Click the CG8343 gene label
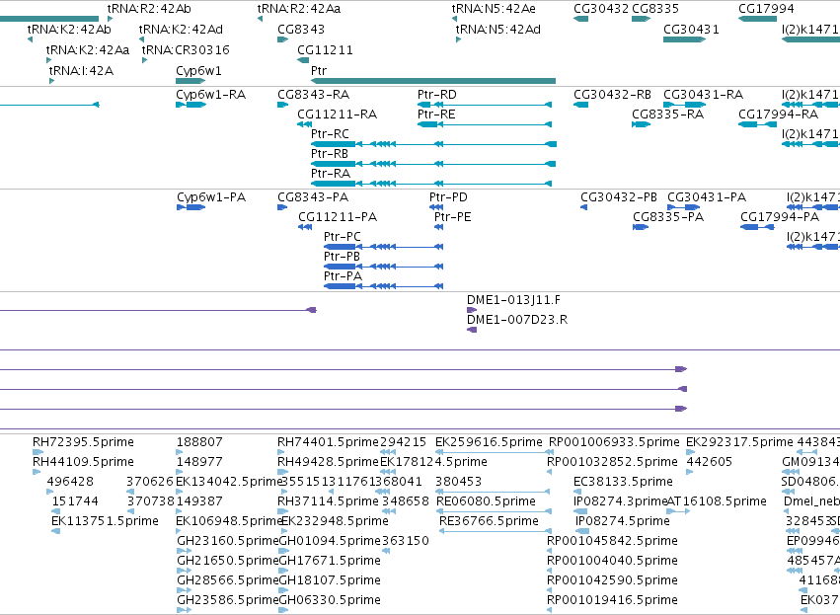This screenshot has height=615, width=840. [x=301, y=29]
